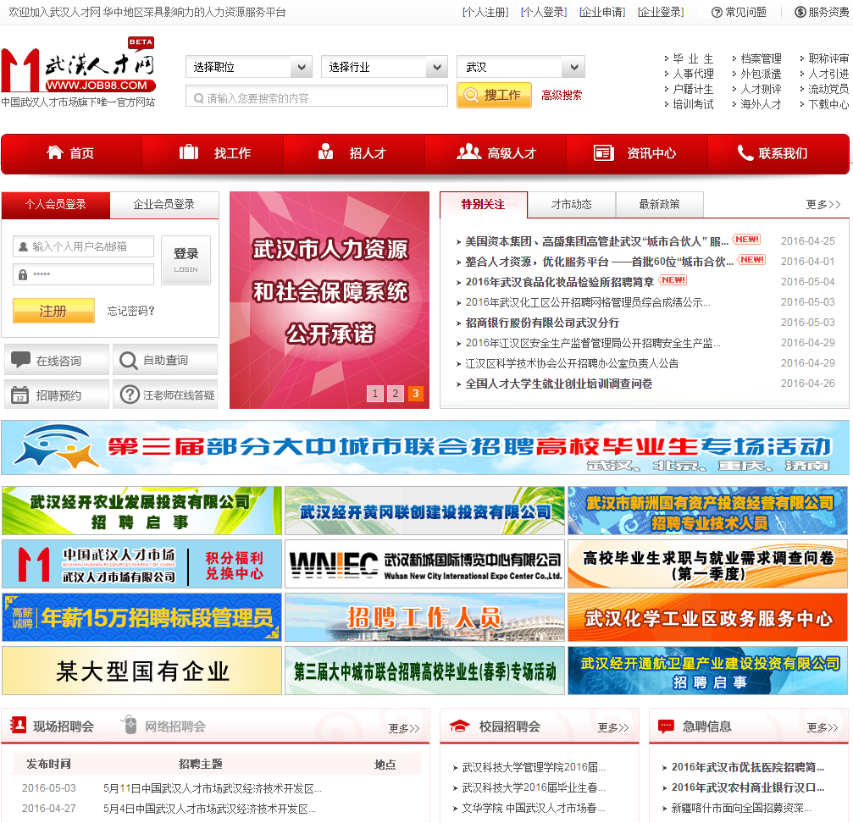
Task: Select the 最新政策 tab
Action: tap(659, 204)
